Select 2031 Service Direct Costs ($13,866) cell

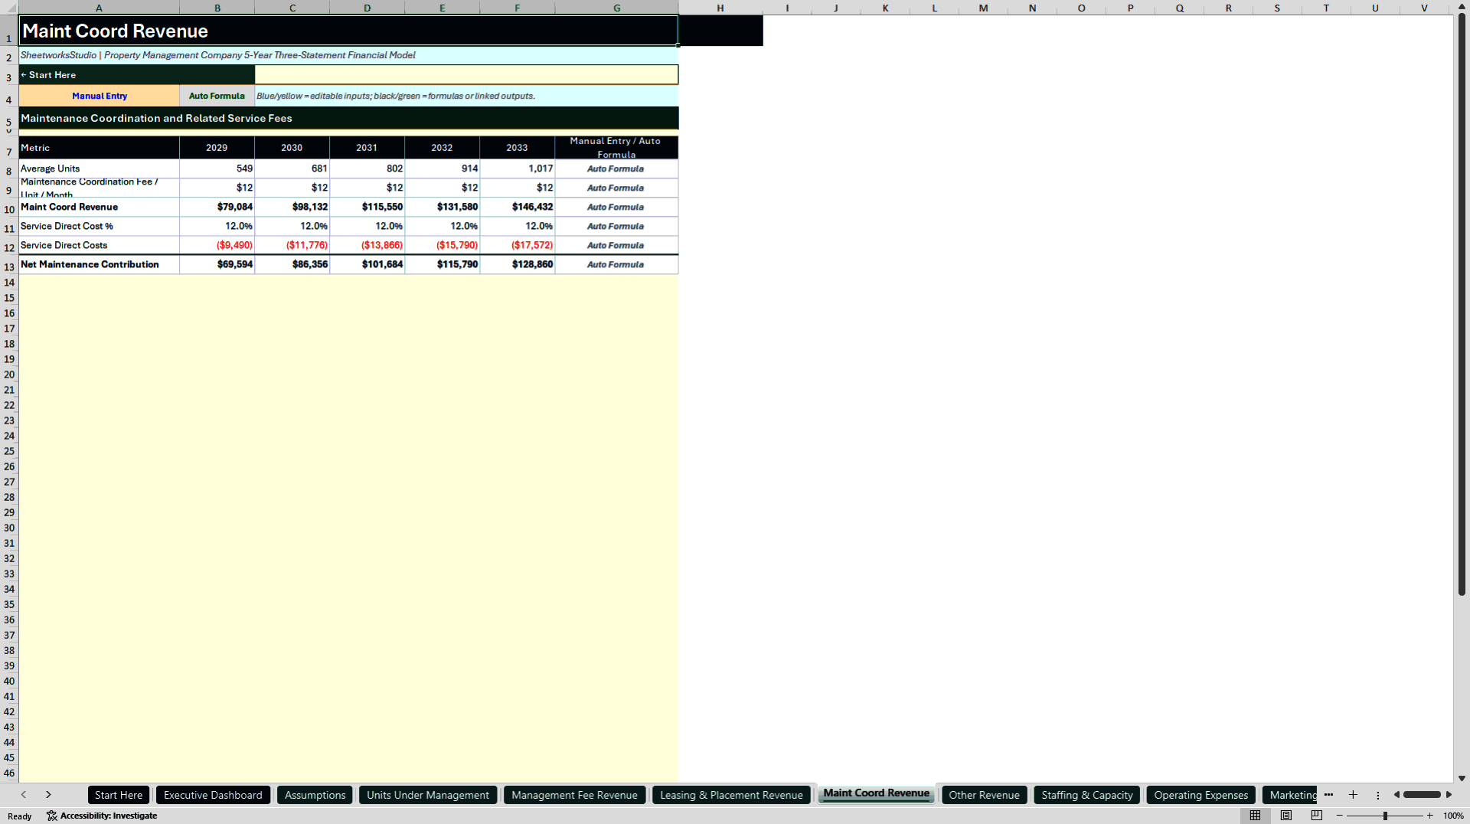click(367, 245)
